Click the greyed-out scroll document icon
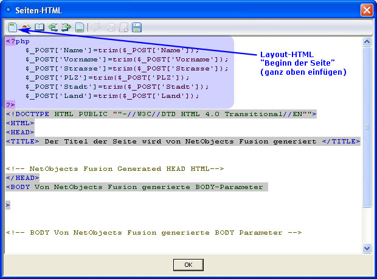This screenshot has height=279, width=377. coord(123,27)
